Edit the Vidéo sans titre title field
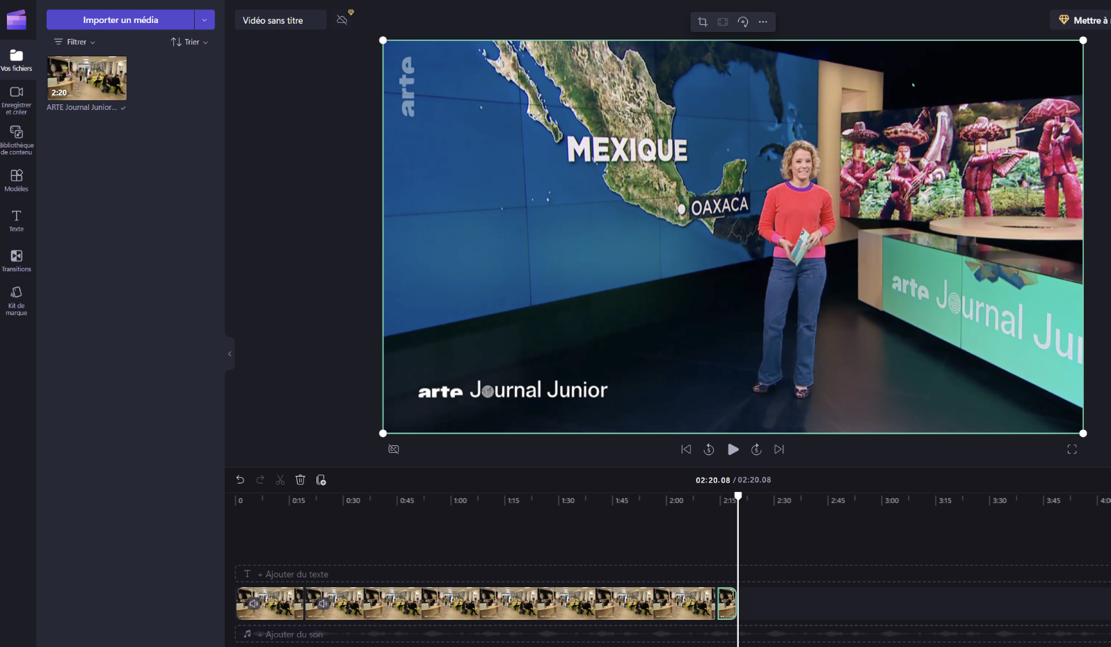This screenshot has height=647, width=1111. pyautogui.click(x=280, y=20)
